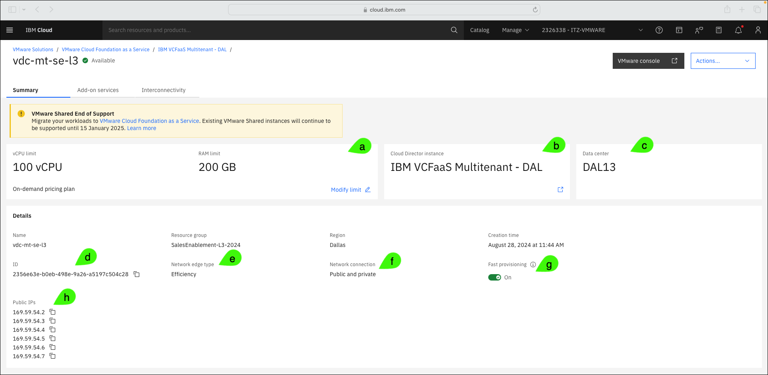This screenshot has height=375, width=768.
Task: Open the Help question mark icon
Action: [x=659, y=30]
